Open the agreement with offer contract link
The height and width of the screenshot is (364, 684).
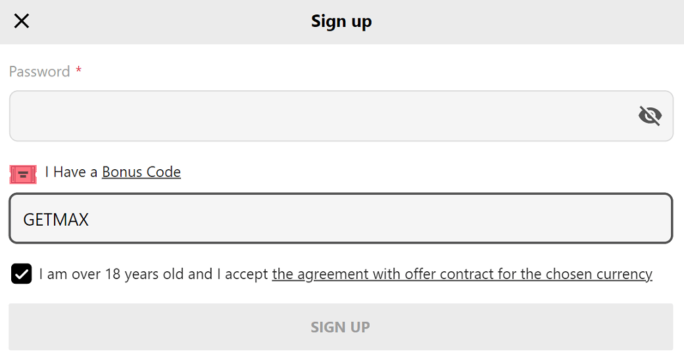click(462, 274)
